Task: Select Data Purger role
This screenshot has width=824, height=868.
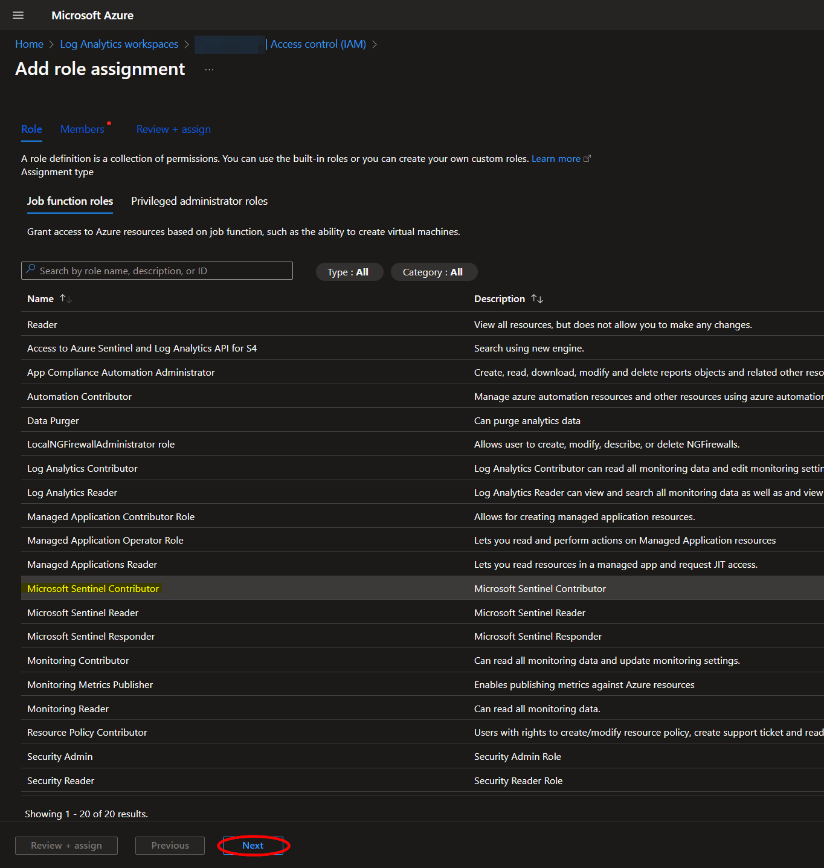Action: tap(422, 420)
